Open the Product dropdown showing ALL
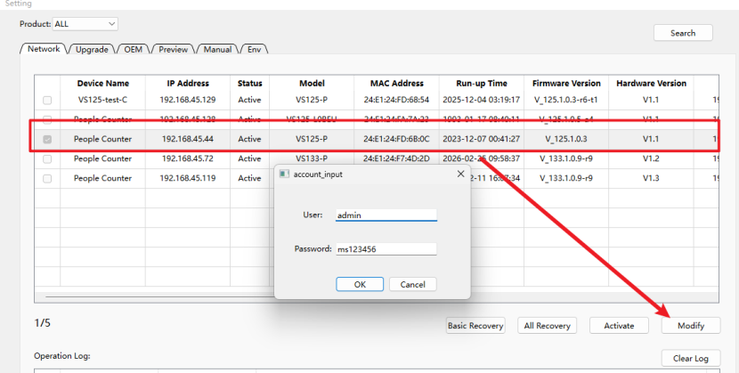Viewport: 739px width, 373px height. (x=85, y=24)
